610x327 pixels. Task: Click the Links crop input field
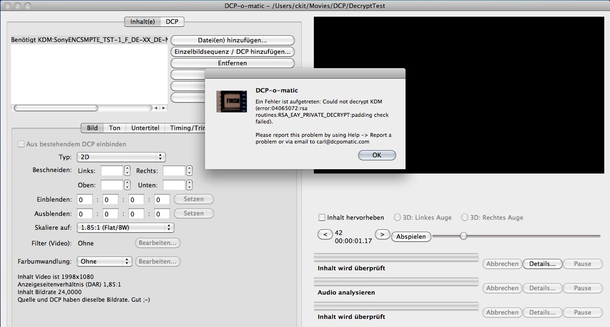(112, 171)
